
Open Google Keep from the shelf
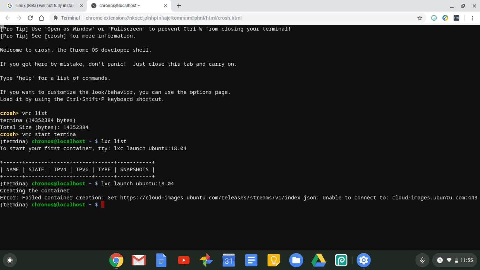click(x=274, y=260)
